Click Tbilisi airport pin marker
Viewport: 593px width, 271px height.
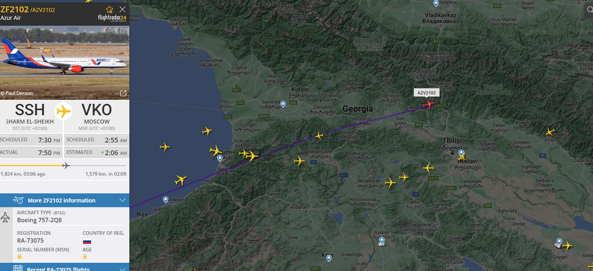(x=462, y=153)
